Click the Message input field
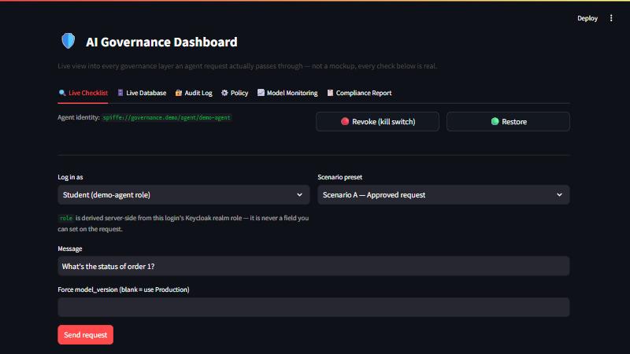Viewport: 630px width, 354px height. tap(313, 266)
